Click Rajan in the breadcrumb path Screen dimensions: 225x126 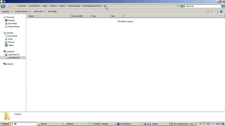click(x=45, y=6)
